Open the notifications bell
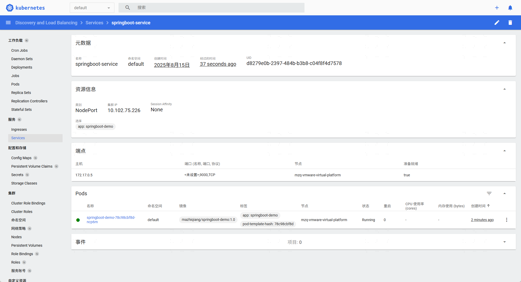The image size is (521, 282). tap(510, 8)
